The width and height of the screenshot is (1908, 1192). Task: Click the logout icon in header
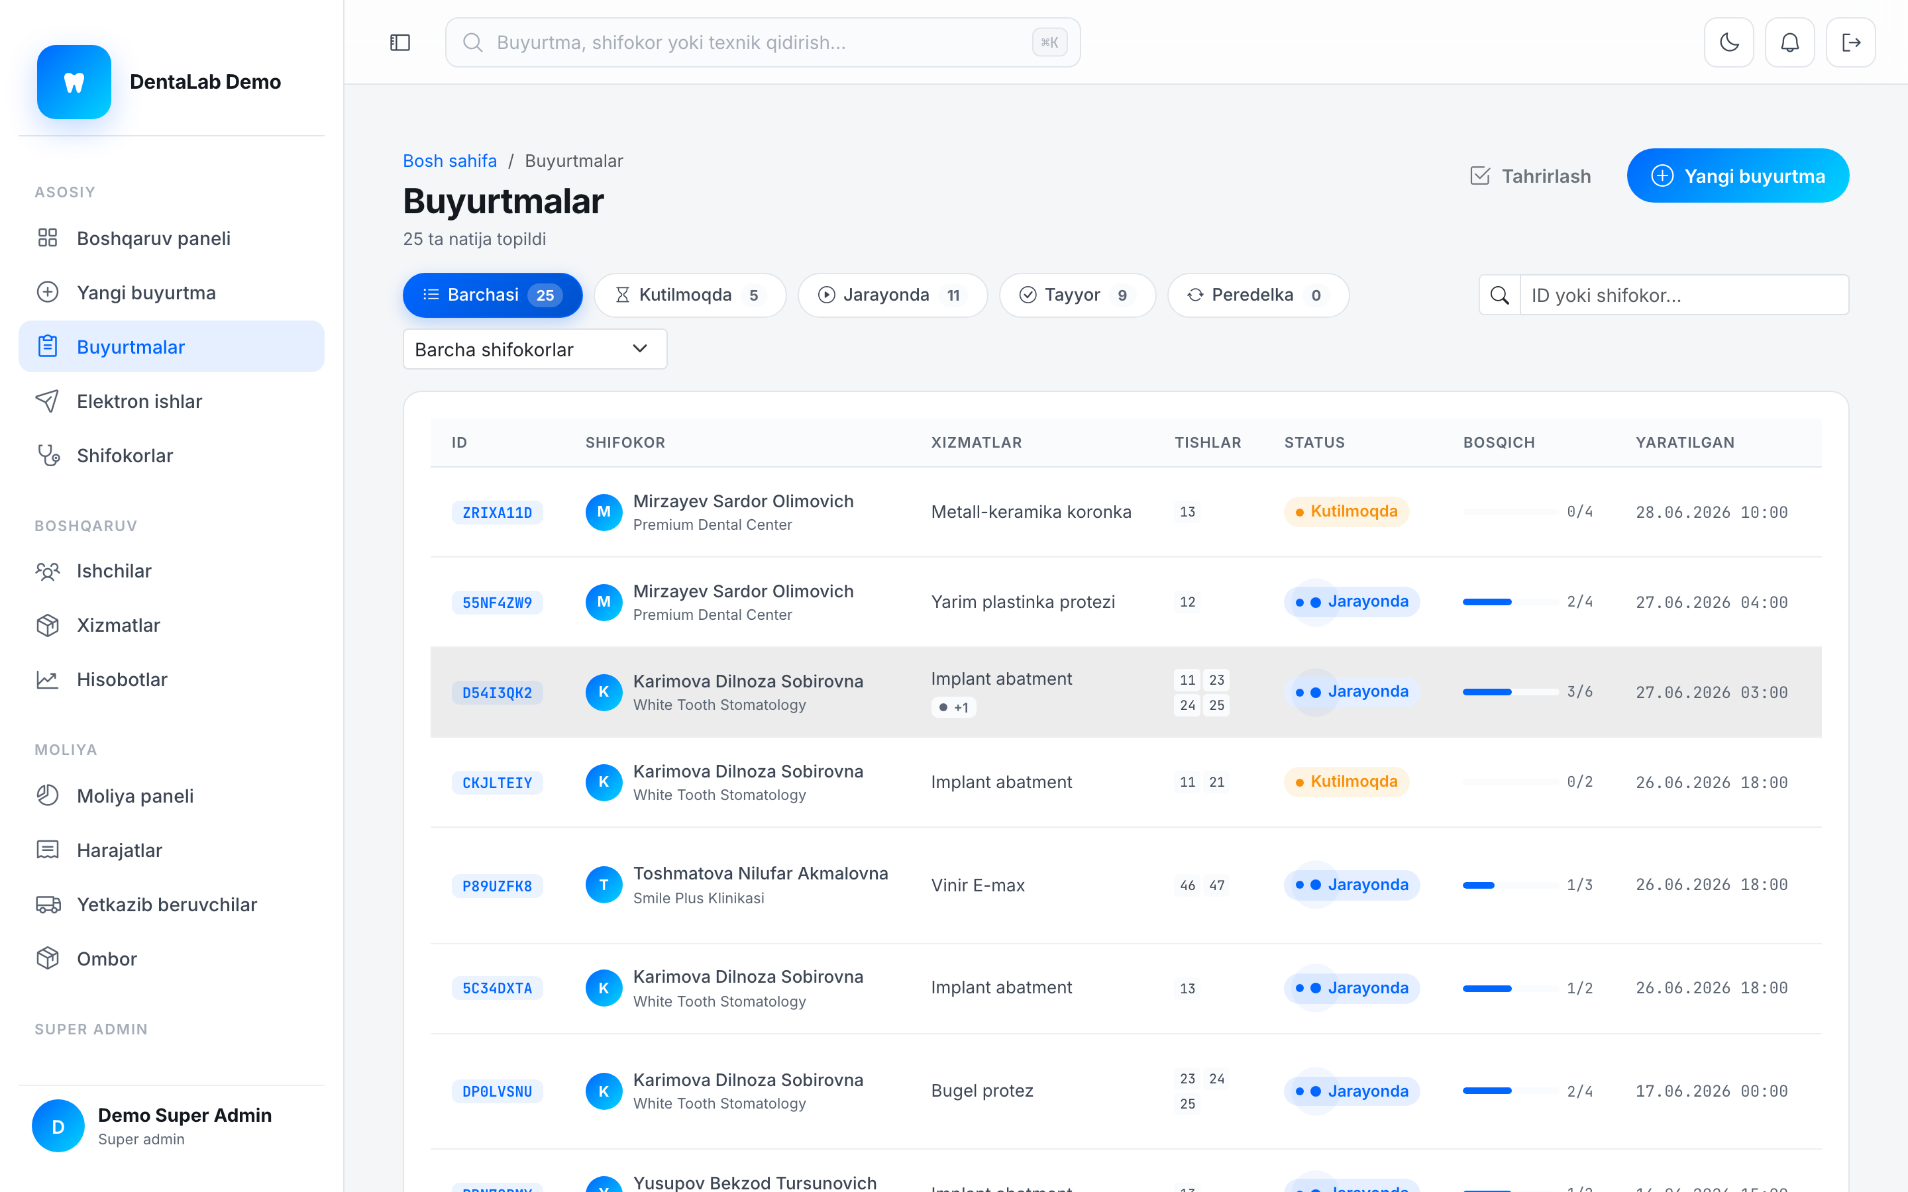(1850, 42)
